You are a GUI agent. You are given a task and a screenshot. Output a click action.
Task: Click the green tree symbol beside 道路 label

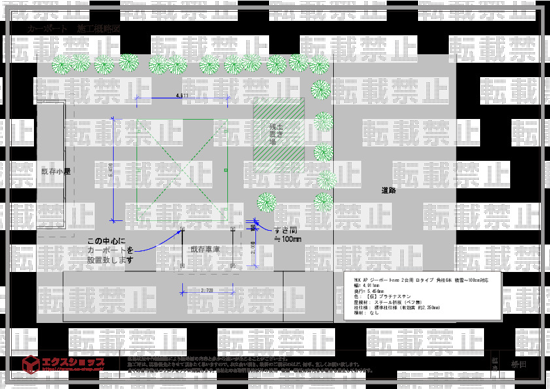click(x=323, y=200)
